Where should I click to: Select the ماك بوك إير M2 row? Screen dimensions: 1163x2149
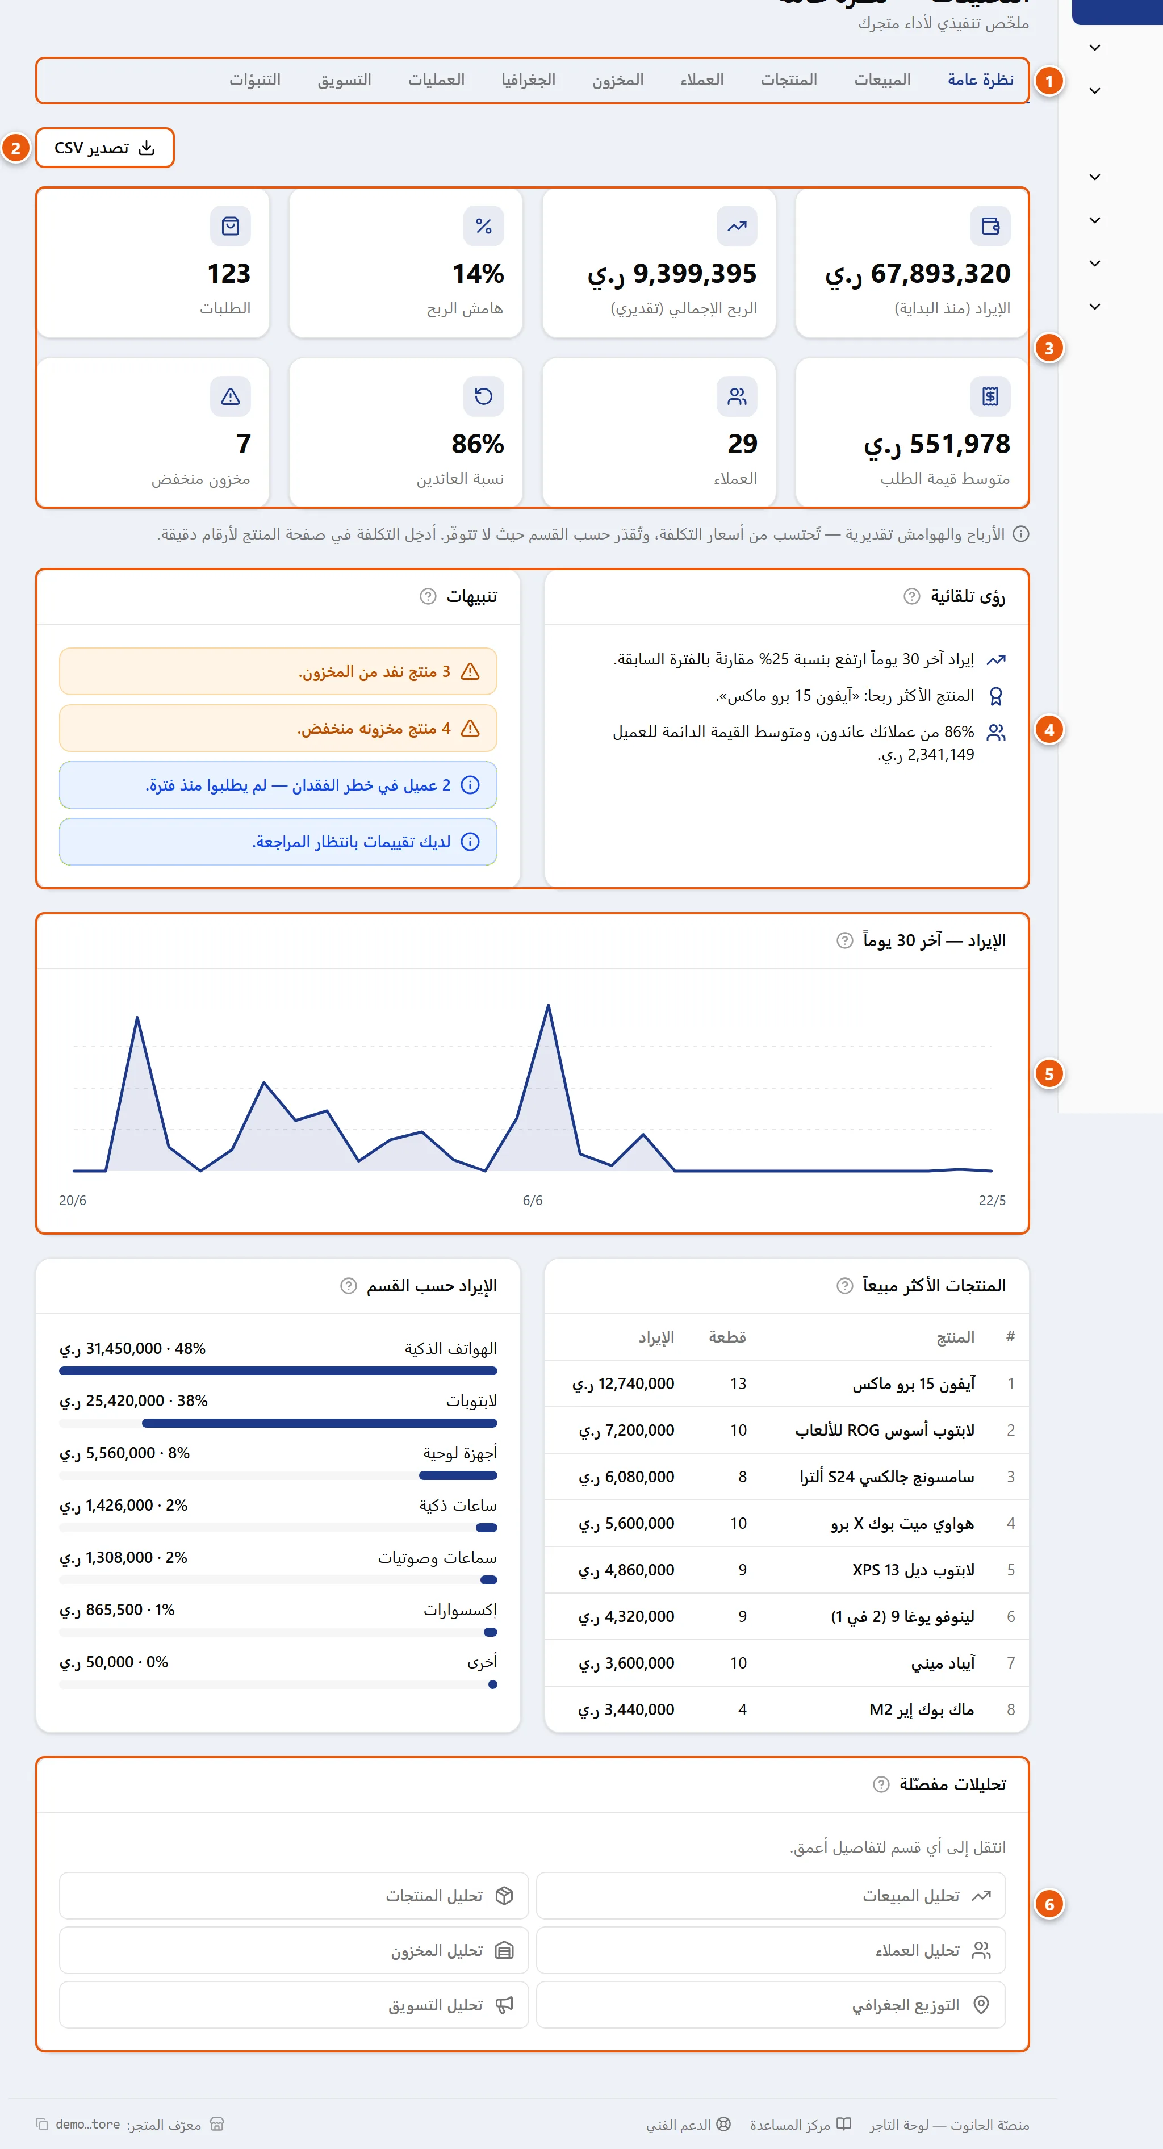(x=787, y=1710)
